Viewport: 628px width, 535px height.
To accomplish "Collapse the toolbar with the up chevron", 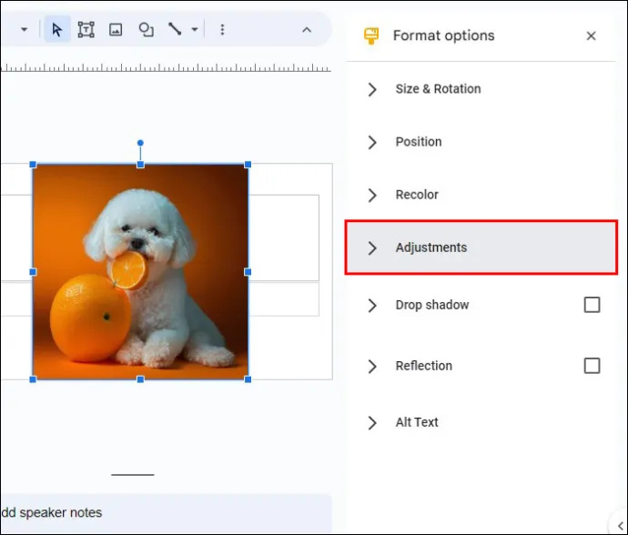I will pos(307,30).
